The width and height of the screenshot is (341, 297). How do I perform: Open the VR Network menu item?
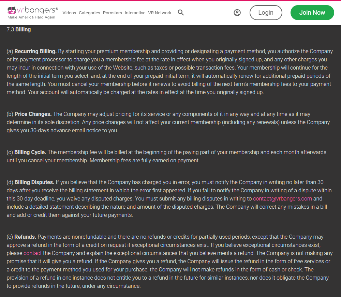pyautogui.click(x=160, y=13)
